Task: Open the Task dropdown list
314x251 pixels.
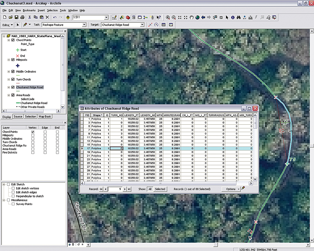Action: [x=84, y=25]
